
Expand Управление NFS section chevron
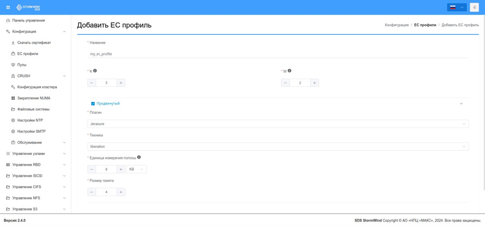click(64, 198)
